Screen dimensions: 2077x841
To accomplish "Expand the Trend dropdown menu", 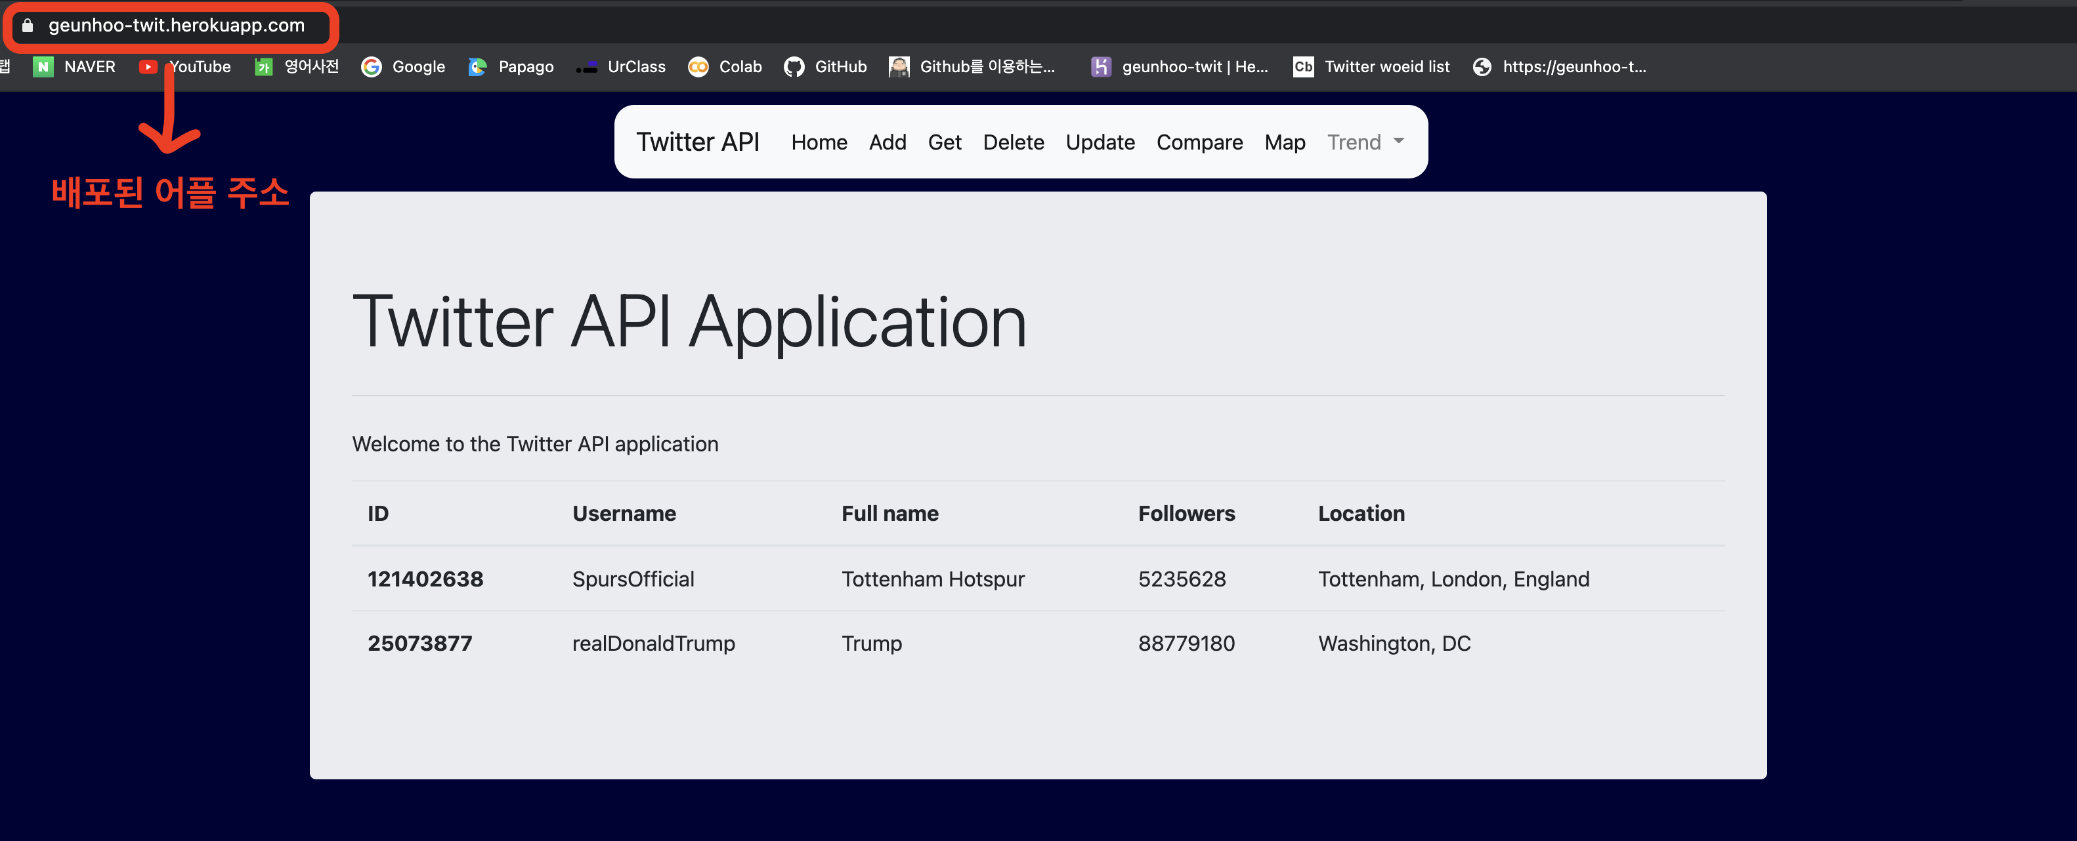I will pyautogui.click(x=1354, y=142).
